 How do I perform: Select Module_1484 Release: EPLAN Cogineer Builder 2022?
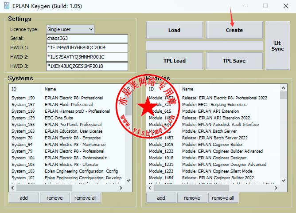[213, 178]
